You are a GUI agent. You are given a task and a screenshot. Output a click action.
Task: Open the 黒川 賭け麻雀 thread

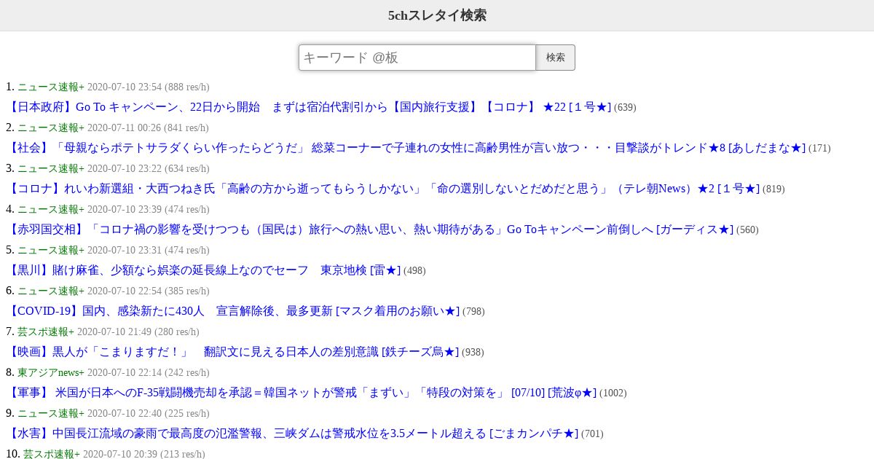tap(203, 270)
